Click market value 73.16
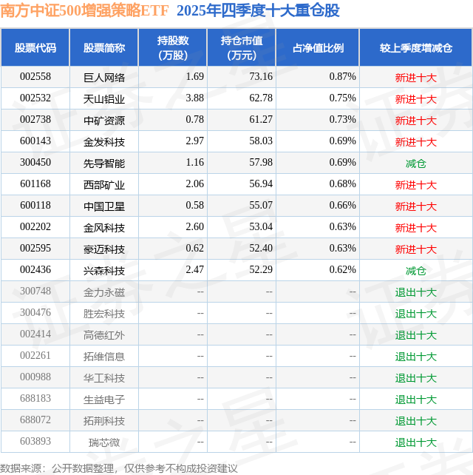 click(x=261, y=77)
